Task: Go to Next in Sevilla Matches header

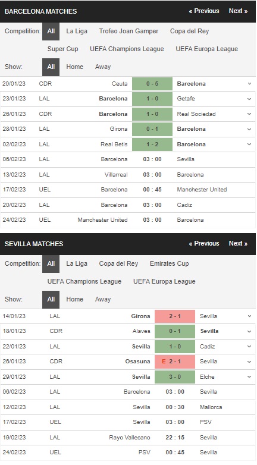Action: pos(238,243)
